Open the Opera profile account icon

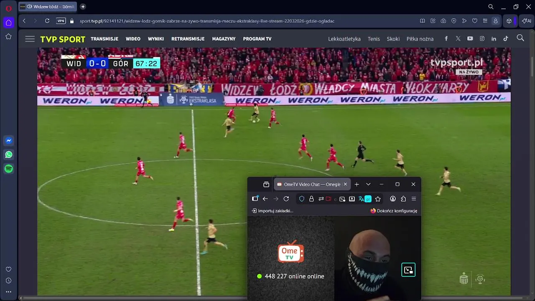click(x=496, y=21)
